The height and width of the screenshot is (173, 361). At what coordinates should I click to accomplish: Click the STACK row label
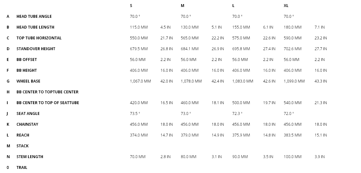coord(23,146)
